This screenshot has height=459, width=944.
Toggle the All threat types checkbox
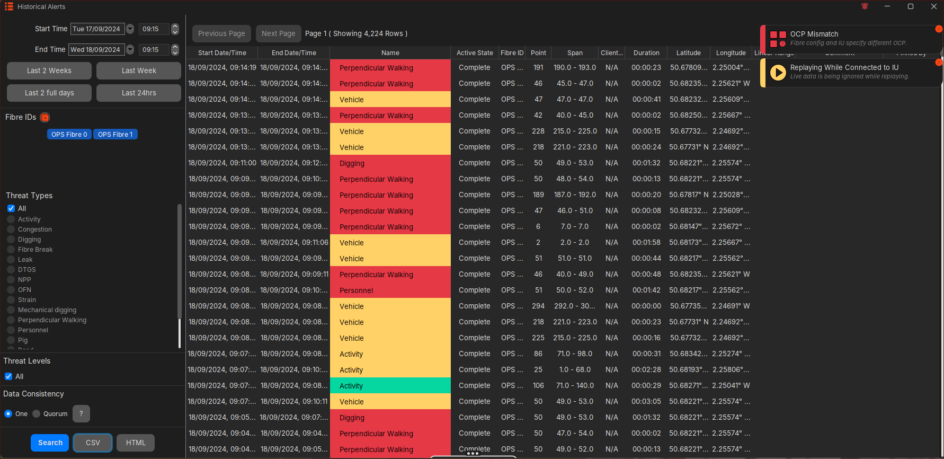click(x=11, y=208)
